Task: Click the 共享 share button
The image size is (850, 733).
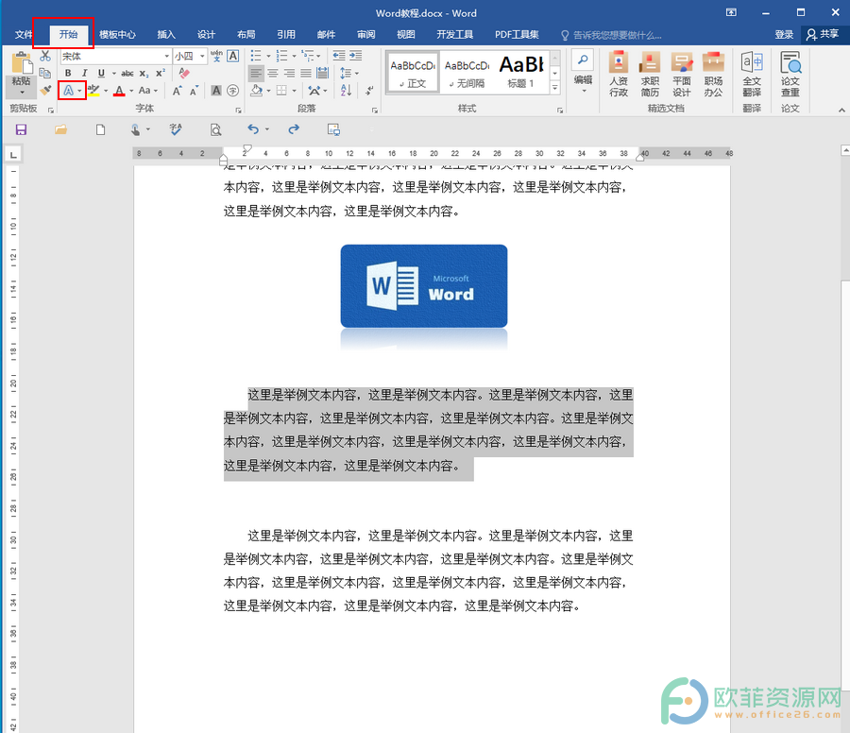Action: tap(823, 35)
